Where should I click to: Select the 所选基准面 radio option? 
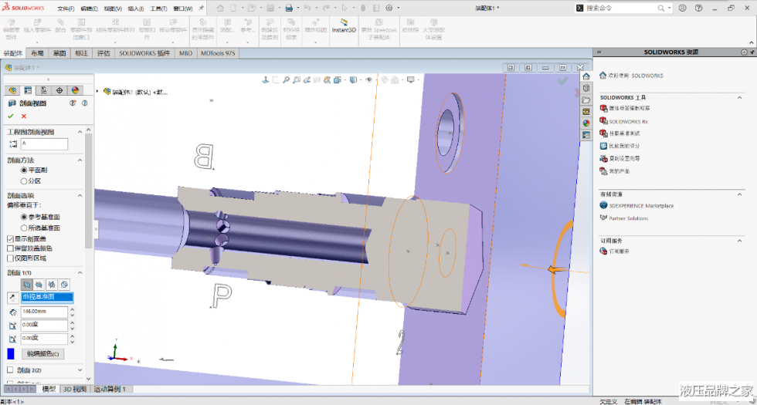pos(24,228)
